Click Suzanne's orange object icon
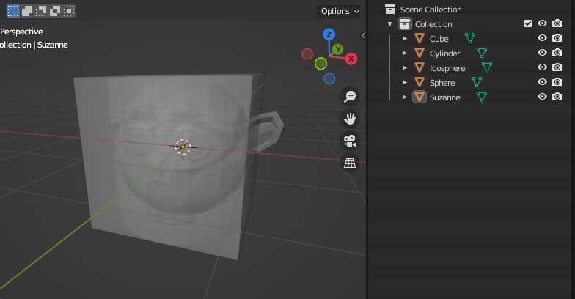This screenshot has width=575, height=299. click(420, 97)
